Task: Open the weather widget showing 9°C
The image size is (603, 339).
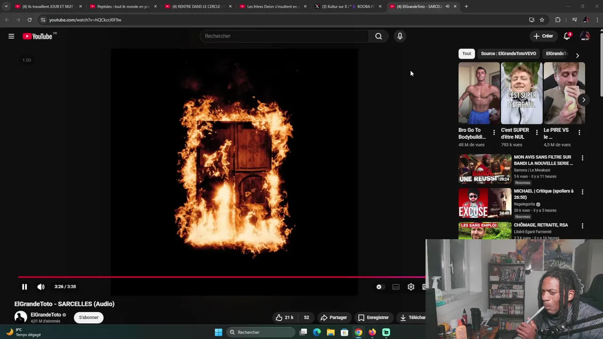Action: pos(24,332)
